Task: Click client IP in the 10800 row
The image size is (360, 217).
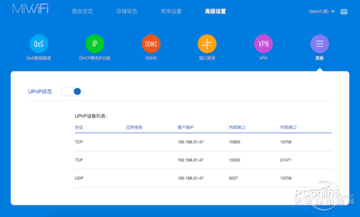Action: 191,142
